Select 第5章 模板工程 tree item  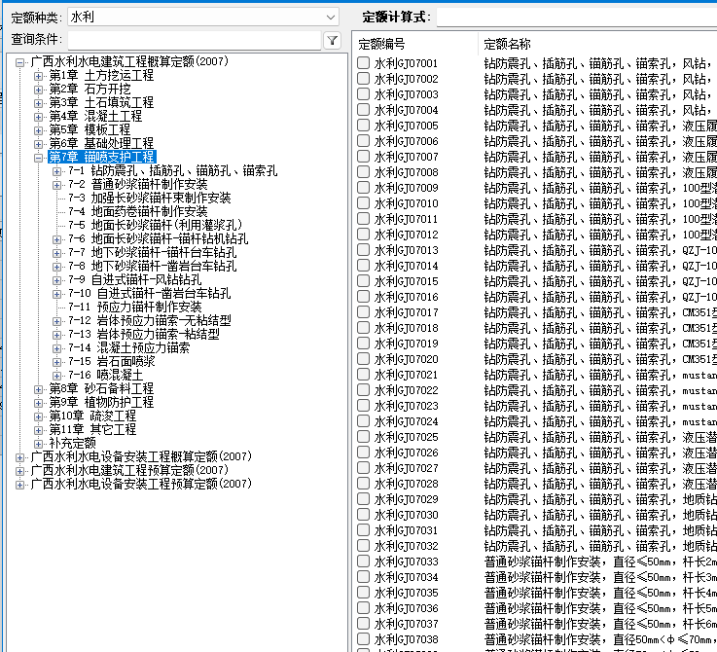90,129
